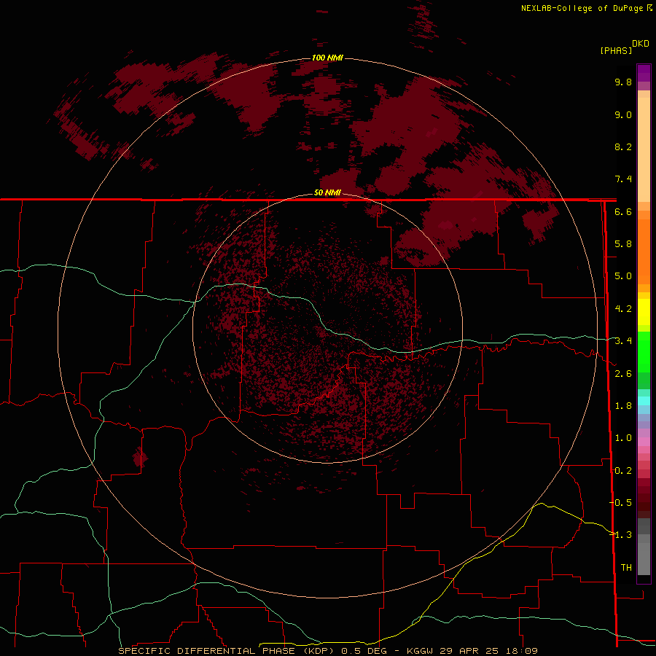Click the 0.2 value on the color scale
Image resolution: width=656 pixels, height=656 pixels.
tap(623, 471)
